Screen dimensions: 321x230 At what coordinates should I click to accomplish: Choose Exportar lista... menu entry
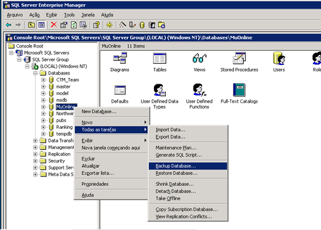[111, 173]
